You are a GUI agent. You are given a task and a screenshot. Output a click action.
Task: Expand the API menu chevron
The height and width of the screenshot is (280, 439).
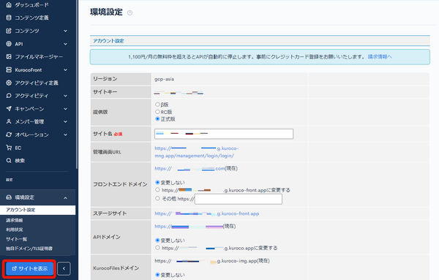tap(65, 44)
